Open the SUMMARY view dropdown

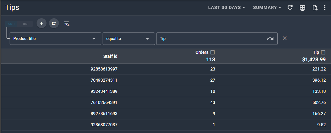click(267, 8)
